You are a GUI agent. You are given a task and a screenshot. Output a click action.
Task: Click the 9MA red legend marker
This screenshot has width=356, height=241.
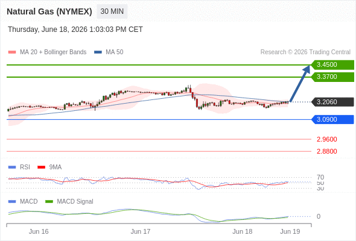pos(41,167)
